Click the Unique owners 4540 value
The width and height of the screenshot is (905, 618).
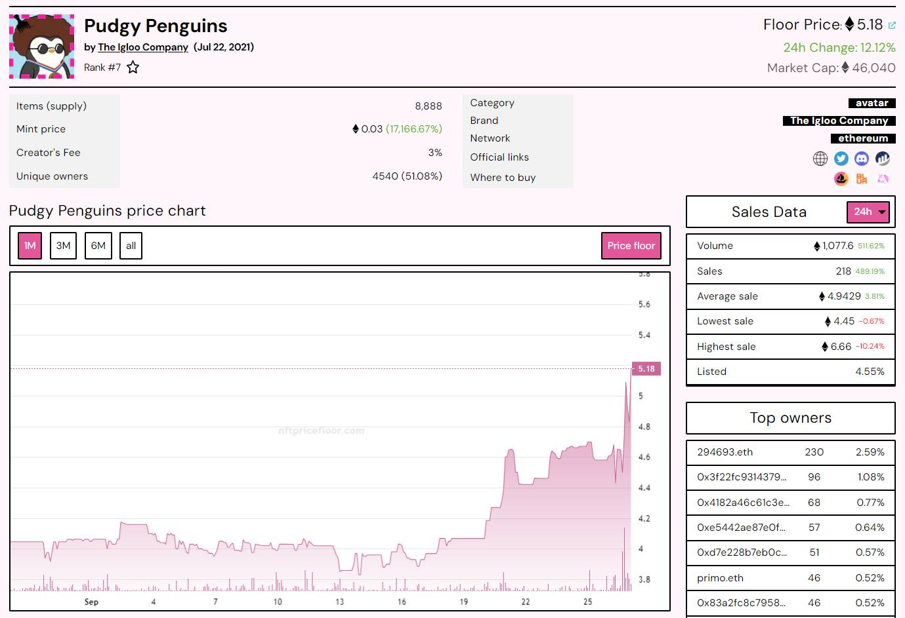coord(407,176)
